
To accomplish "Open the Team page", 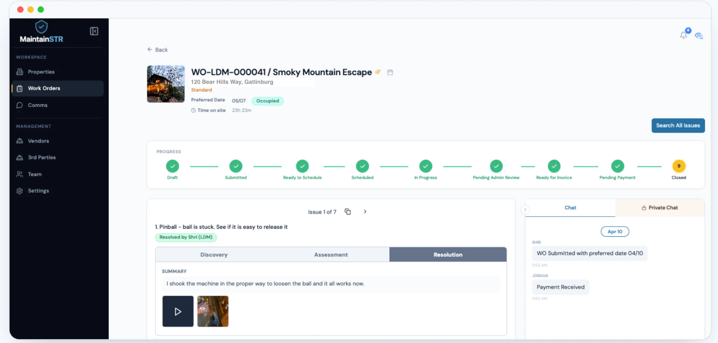I will pos(58,174).
